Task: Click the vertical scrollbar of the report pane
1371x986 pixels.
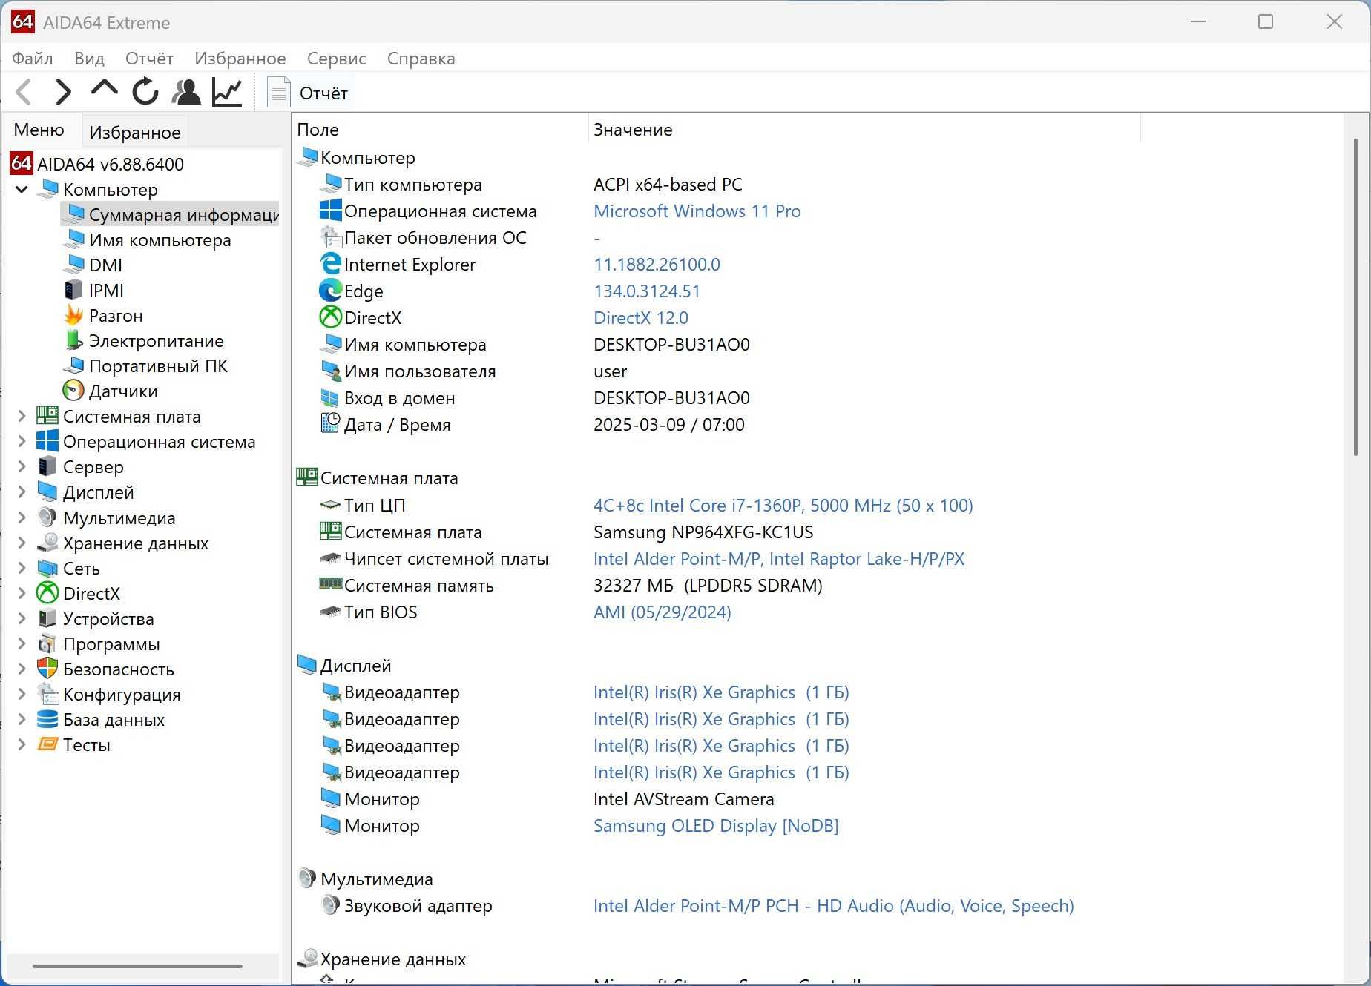Action: [1355, 297]
